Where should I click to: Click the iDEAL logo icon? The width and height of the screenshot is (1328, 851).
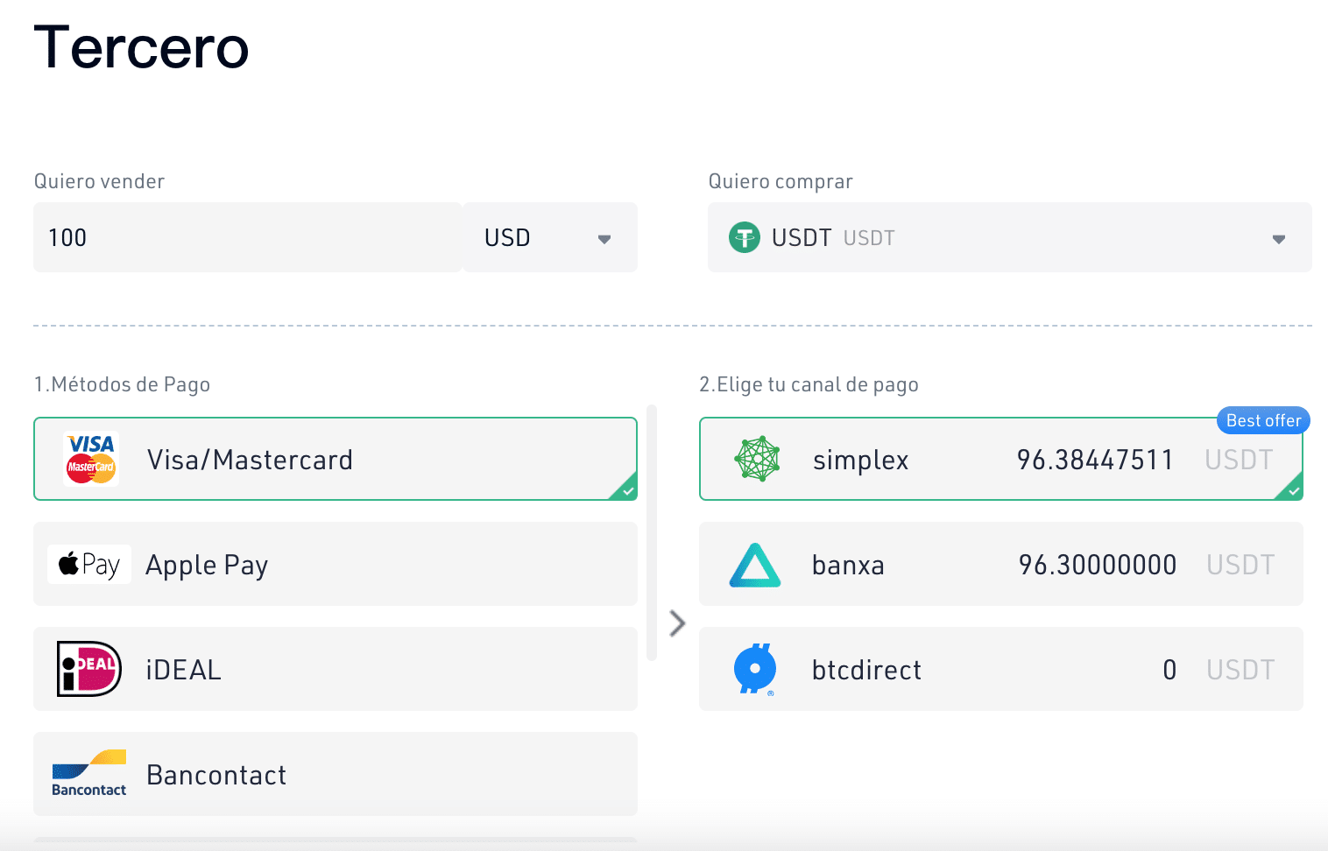[x=89, y=669]
